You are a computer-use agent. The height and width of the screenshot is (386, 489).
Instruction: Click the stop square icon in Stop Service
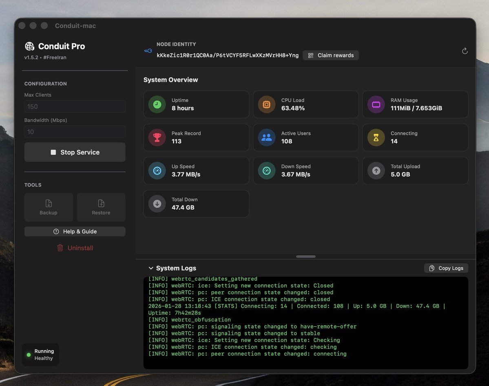click(x=53, y=152)
